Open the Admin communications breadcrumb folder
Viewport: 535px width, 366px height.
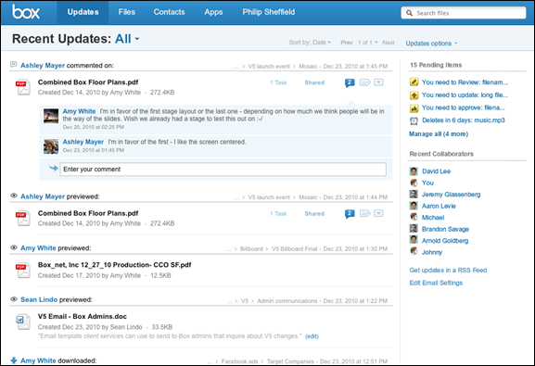[x=287, y=301]
